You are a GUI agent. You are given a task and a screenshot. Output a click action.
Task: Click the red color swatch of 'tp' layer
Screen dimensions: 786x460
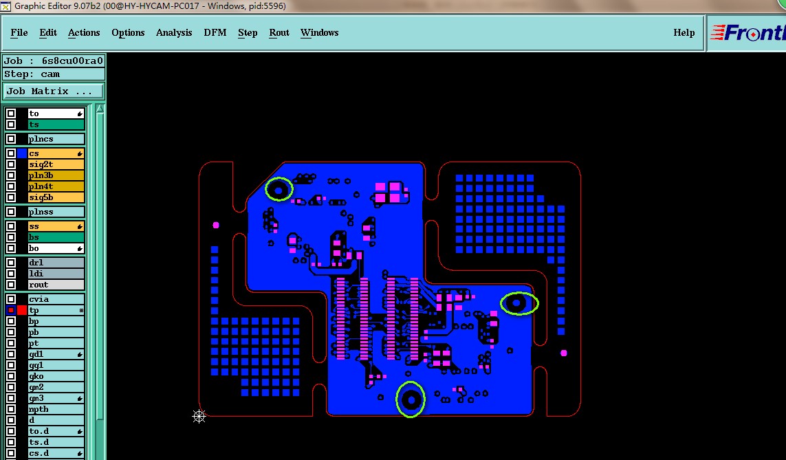coord(22,311)
